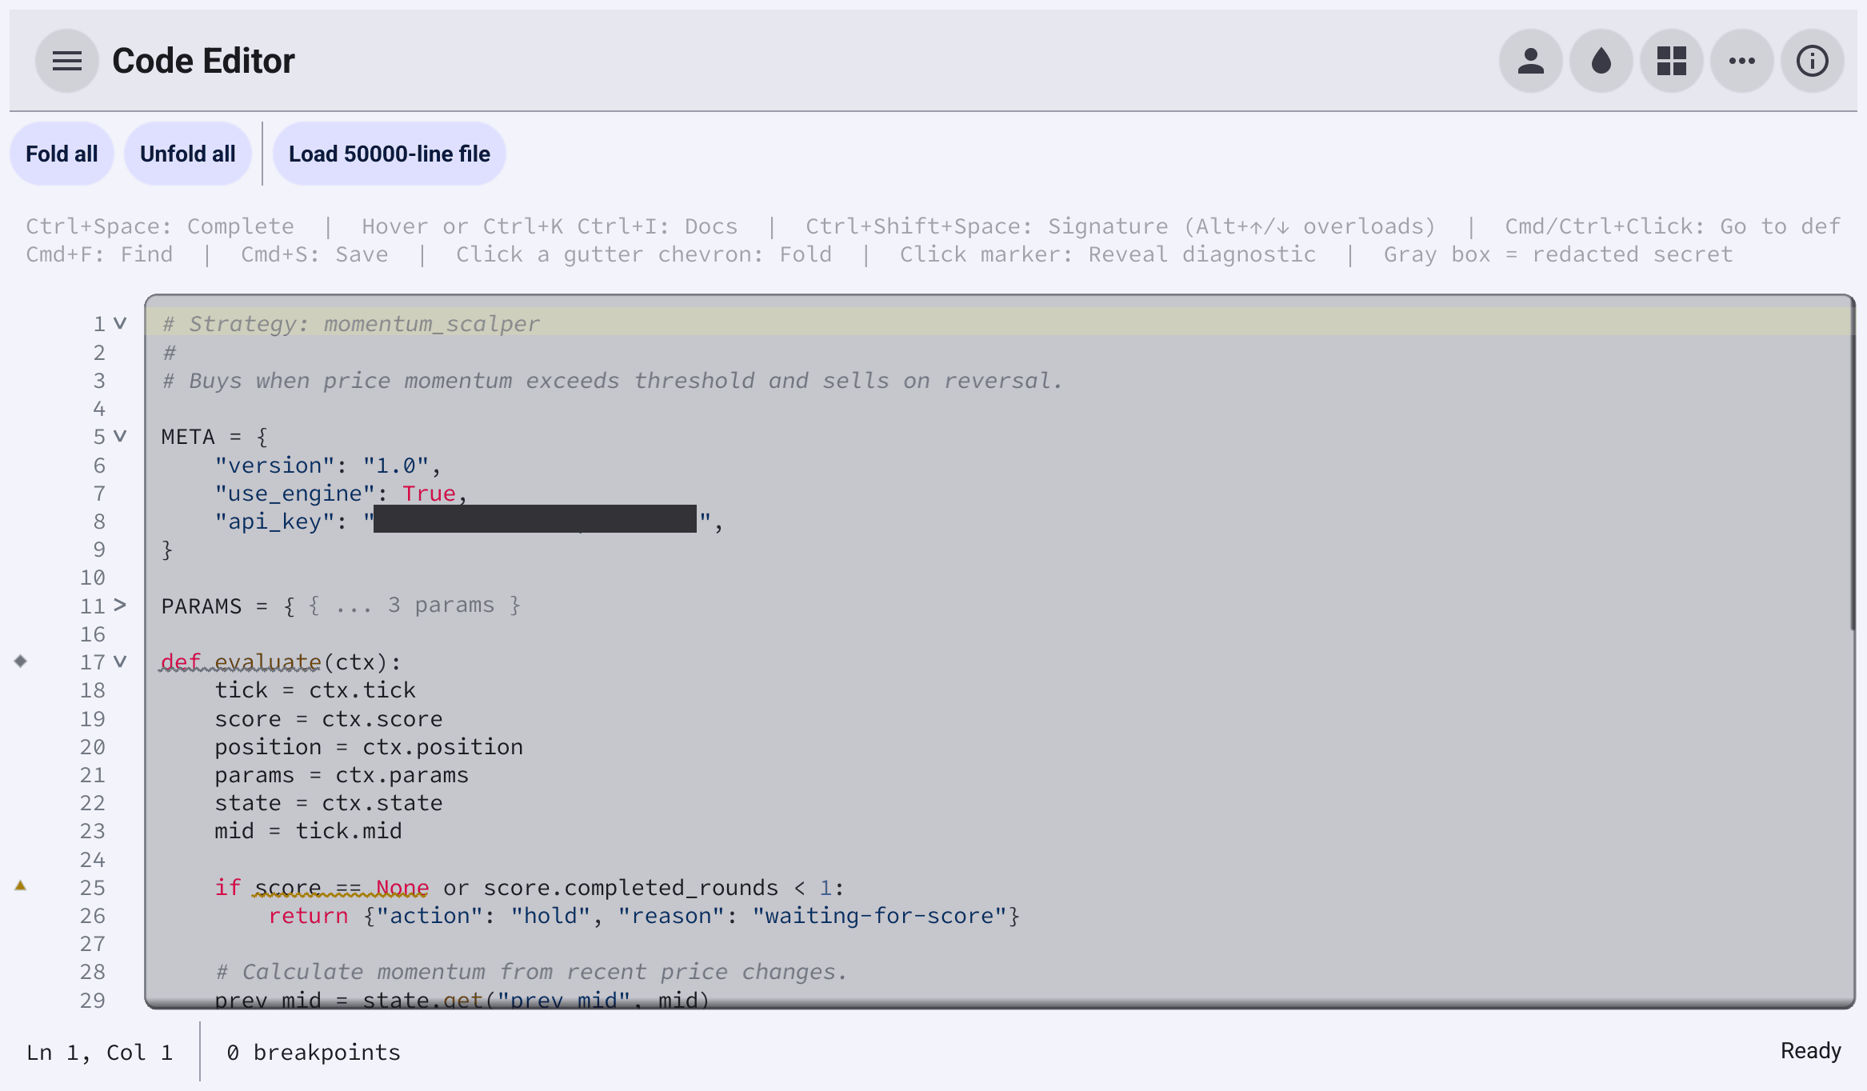Click the 'Ln 1, Col 1' status entry

99,1053
